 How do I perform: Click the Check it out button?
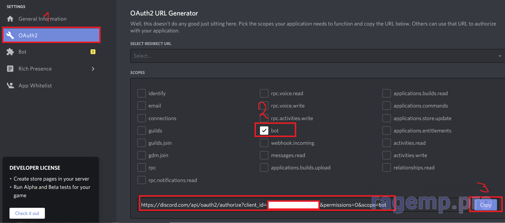pyautogui.click(x=27, y=213)
